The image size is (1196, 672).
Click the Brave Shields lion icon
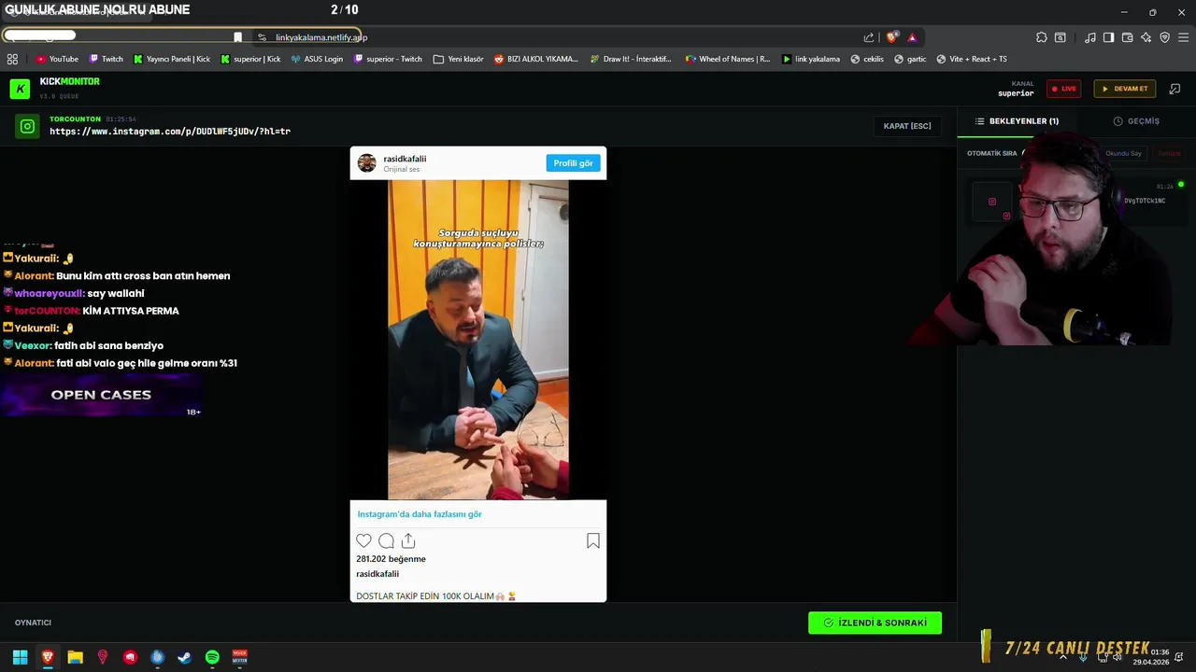(892, 37)
